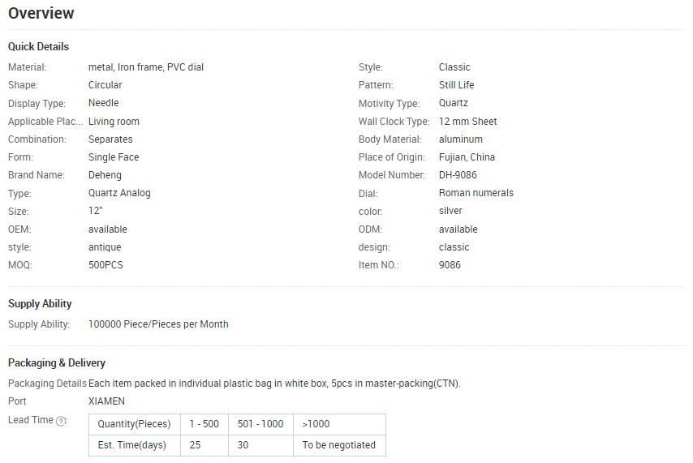Click the Roman numerals dial value

pos(476,193)
